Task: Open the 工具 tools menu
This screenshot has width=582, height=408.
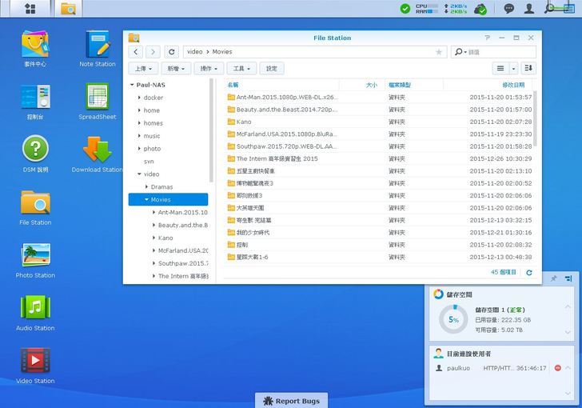Action: [241, 69]
